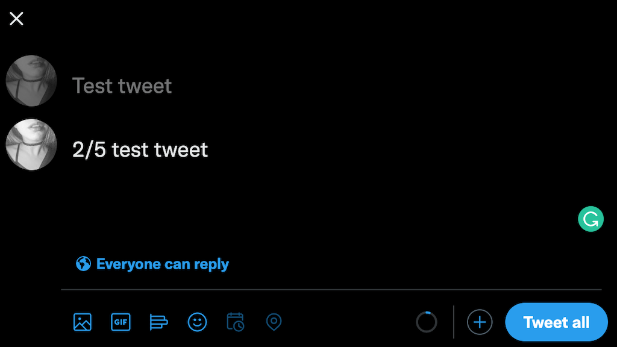Open the Everyone can reply setting
The image size is (617, 347).
162,264
